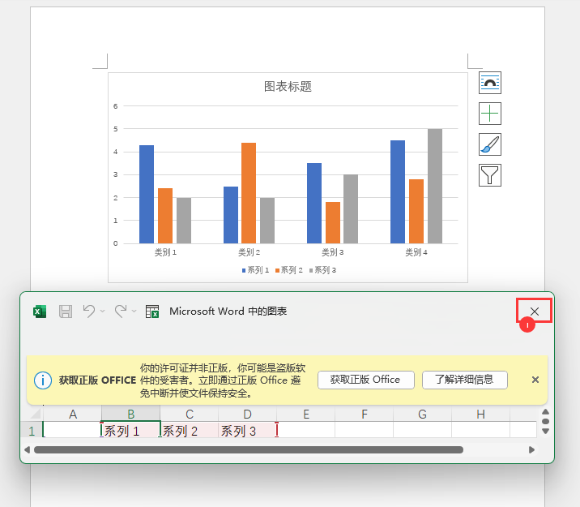Click 了解详细信息 button
Image resolution: width=580 pixels, height=507 pixels.
465,380
